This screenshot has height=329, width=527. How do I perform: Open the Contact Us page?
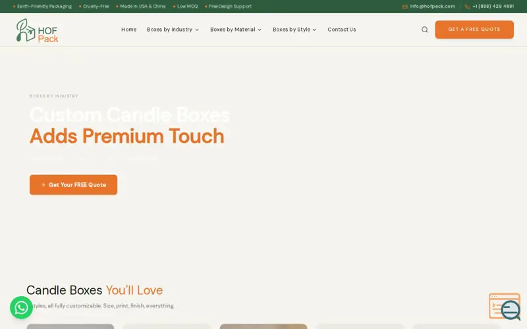click(x=341, y=30)
